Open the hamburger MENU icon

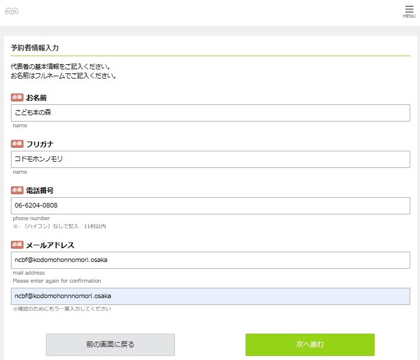click(x=409, y=11)
